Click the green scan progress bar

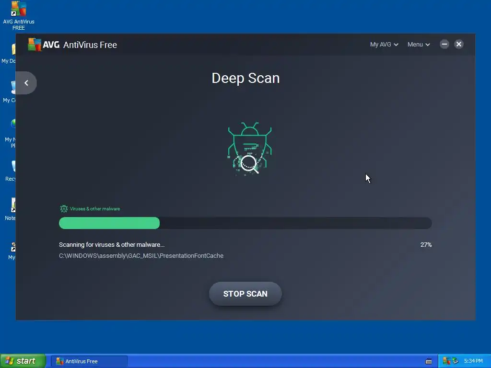point(245,223)
